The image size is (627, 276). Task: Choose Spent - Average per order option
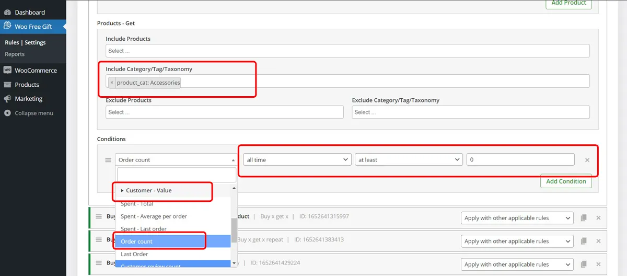[154, 216]
